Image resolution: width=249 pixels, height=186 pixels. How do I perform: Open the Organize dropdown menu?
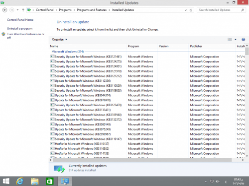(59, 40)
